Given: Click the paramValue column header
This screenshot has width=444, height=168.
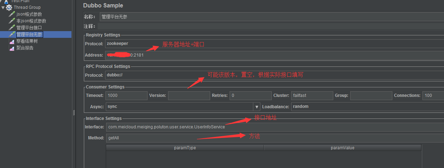Looking at the screenshot, I should click(x=343, y=148).
